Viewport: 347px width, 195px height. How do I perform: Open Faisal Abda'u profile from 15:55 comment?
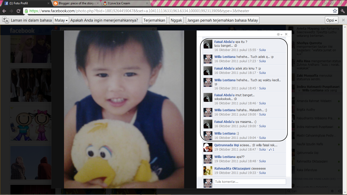pyautogui.click(x=224, y=42)
